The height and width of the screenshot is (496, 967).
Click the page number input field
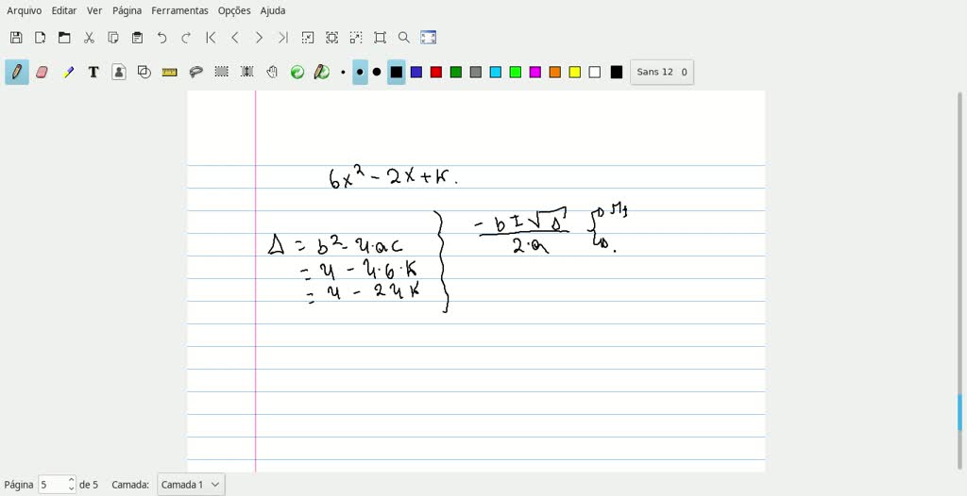tap(53, 485)
